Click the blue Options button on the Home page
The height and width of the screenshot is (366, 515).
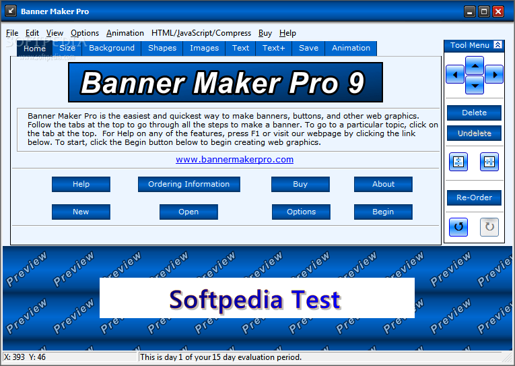(301, 212)
